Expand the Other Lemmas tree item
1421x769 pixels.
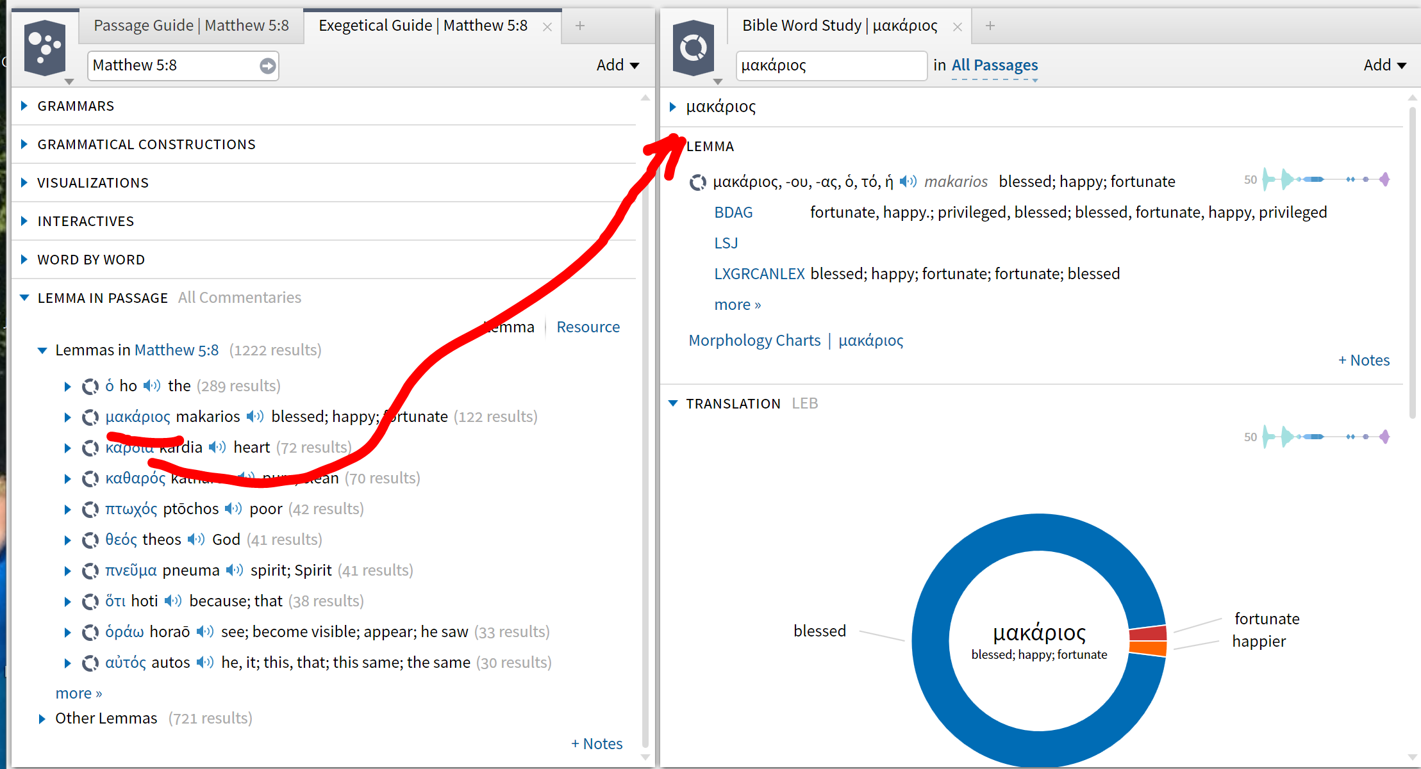click(x=42, y=719)
